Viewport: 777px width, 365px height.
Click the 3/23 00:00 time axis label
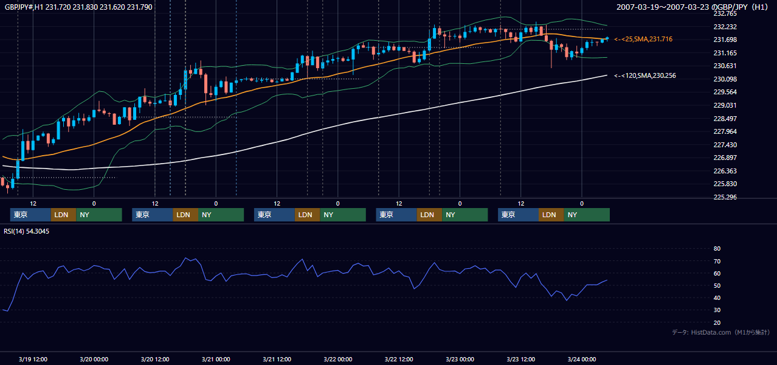pos(460,359)
